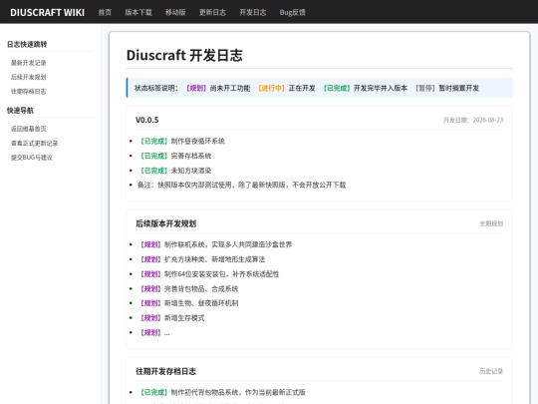
Task: Open the Bug反馈 nav item
Action: [x=292, y=12]
